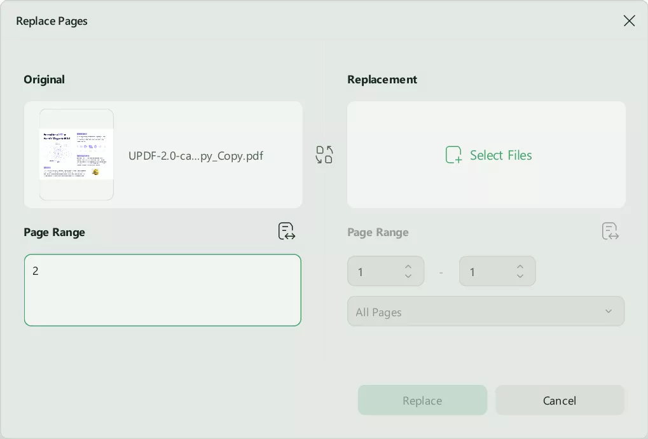Cancel the page replacement
Image resolution: width=648 pixels, height=439 pixels.
click(x=559, y=400)
